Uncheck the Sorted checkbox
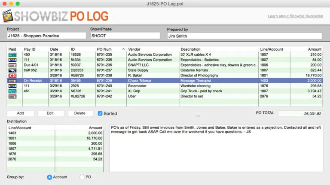The width and height of the screenshot is (330, 185). (100, 113)
